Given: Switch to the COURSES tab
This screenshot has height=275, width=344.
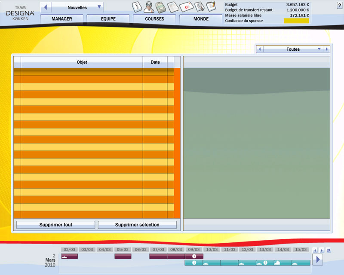Looking at the screenshot, I should 154,19.
